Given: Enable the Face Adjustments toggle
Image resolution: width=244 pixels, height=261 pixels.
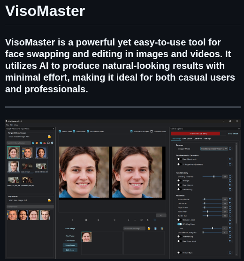Looking at the screenshot, I should coord(179,159).
